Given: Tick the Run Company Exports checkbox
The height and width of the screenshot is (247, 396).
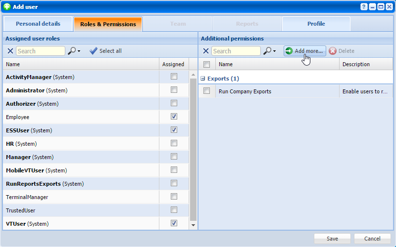Looking at the screenshot, I should point(207,91).
